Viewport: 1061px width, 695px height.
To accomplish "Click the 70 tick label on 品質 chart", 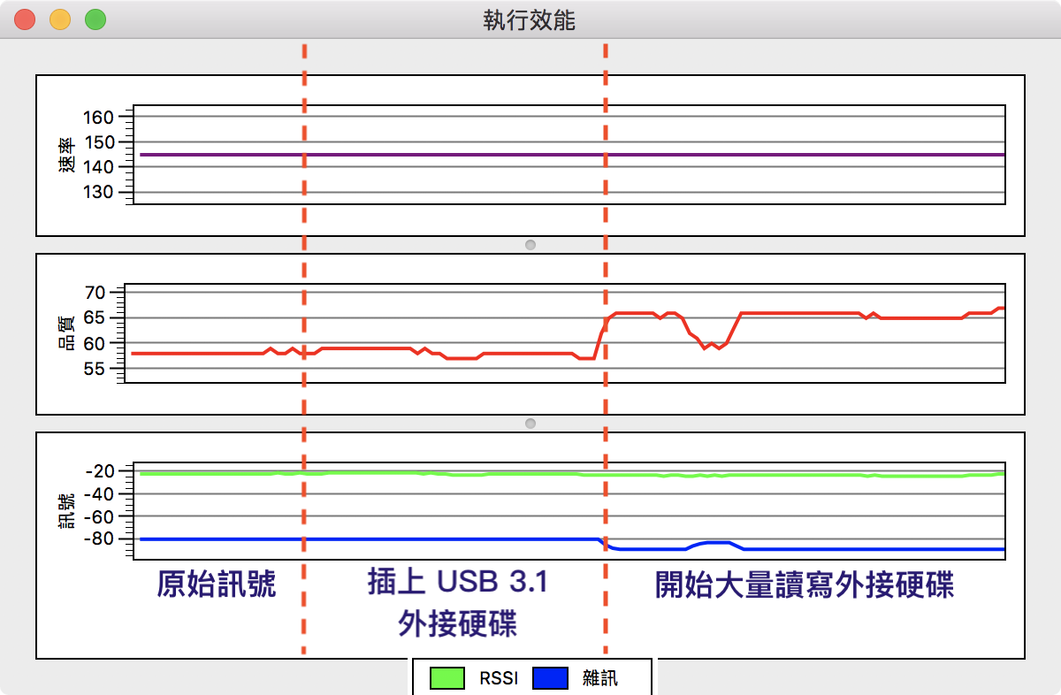I will coord(95,293).
